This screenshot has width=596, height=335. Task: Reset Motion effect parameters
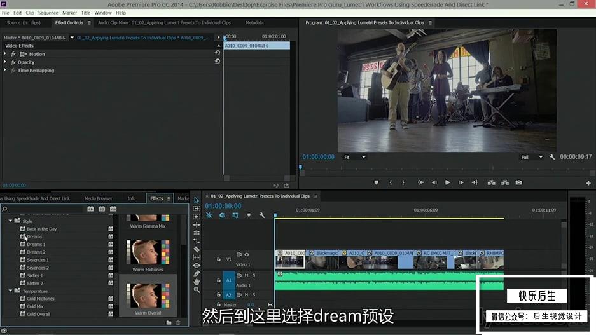click(x=218, y=53)
